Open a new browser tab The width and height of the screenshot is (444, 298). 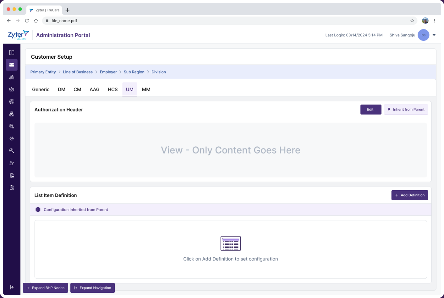(68, 10)
